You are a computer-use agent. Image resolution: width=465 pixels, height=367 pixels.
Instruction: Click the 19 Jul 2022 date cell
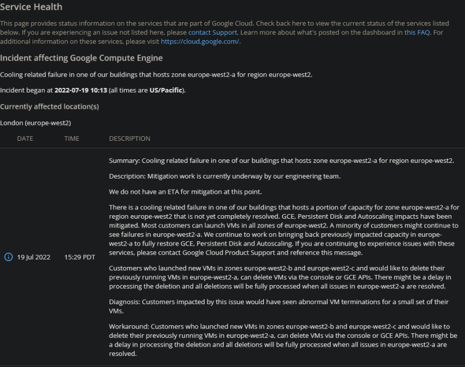[34, 257]
